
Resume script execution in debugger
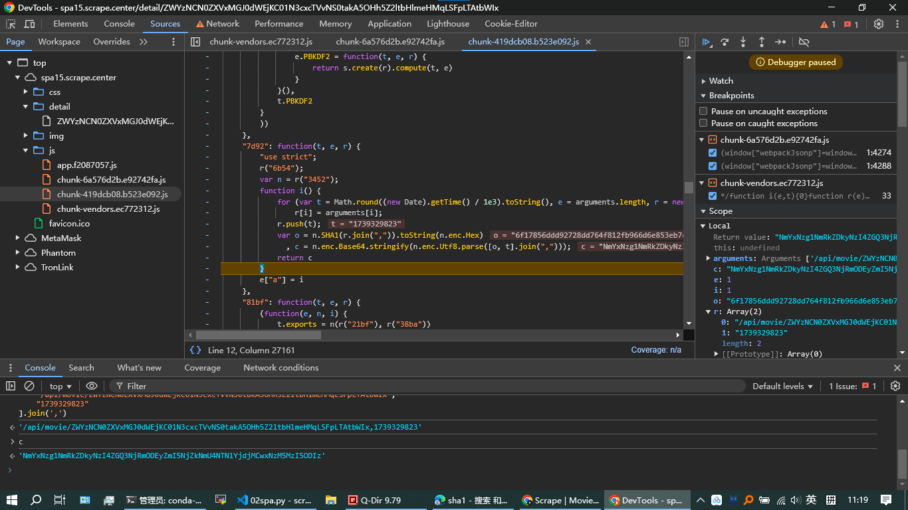point(707,42)
